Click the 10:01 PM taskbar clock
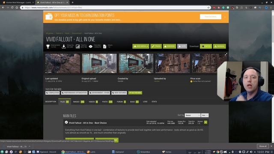 [x=263, y=152]
